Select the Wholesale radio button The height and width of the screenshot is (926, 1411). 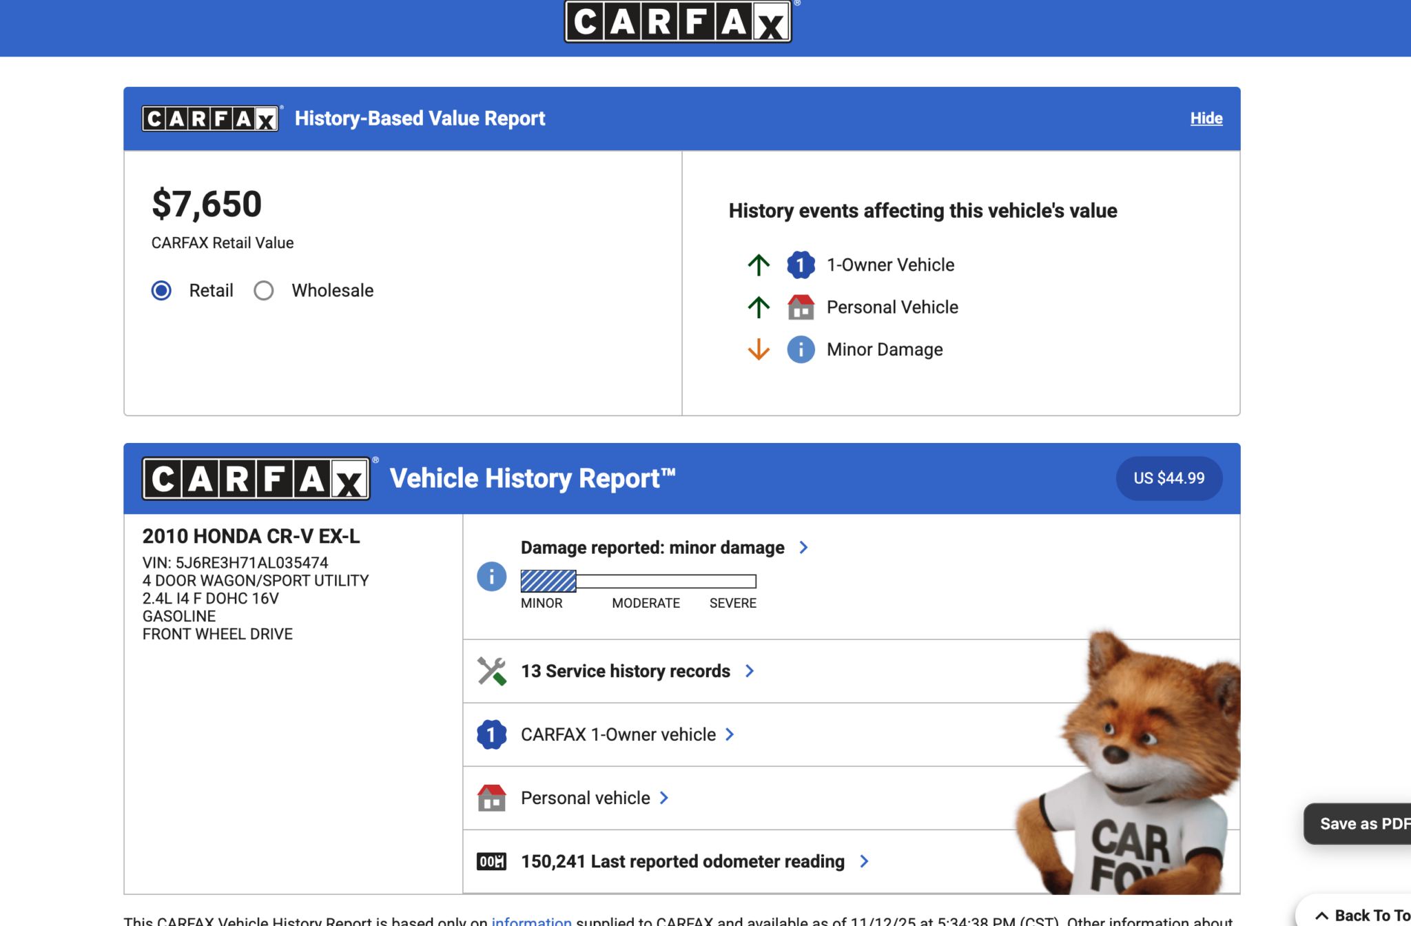(x=264, y=291)
